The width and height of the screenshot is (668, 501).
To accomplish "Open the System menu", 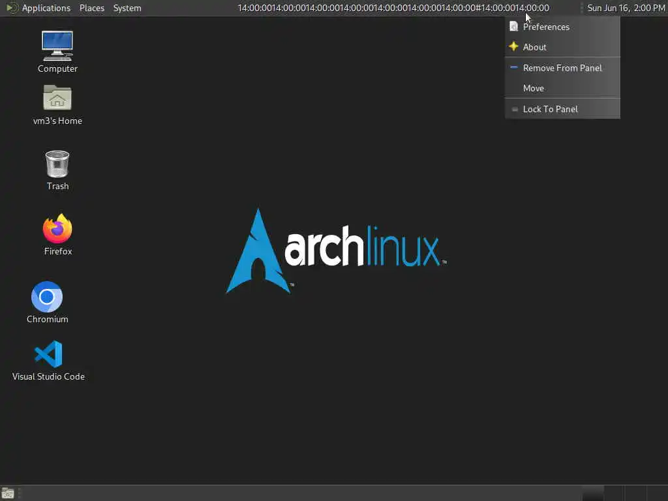I will click(127, 8).
